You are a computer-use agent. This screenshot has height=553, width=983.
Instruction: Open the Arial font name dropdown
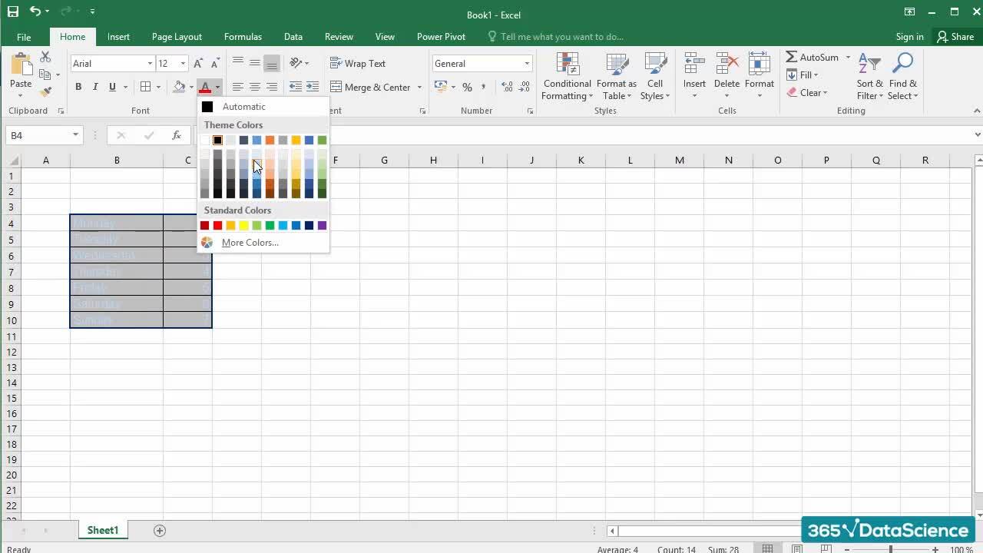tap(150, 64)
